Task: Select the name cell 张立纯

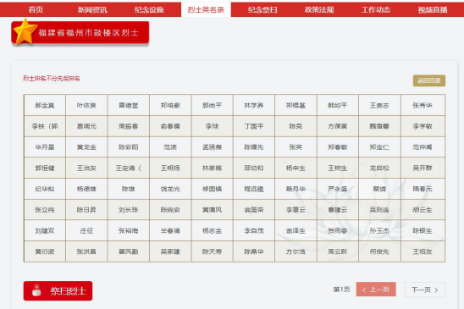Action: click(45, 210)
